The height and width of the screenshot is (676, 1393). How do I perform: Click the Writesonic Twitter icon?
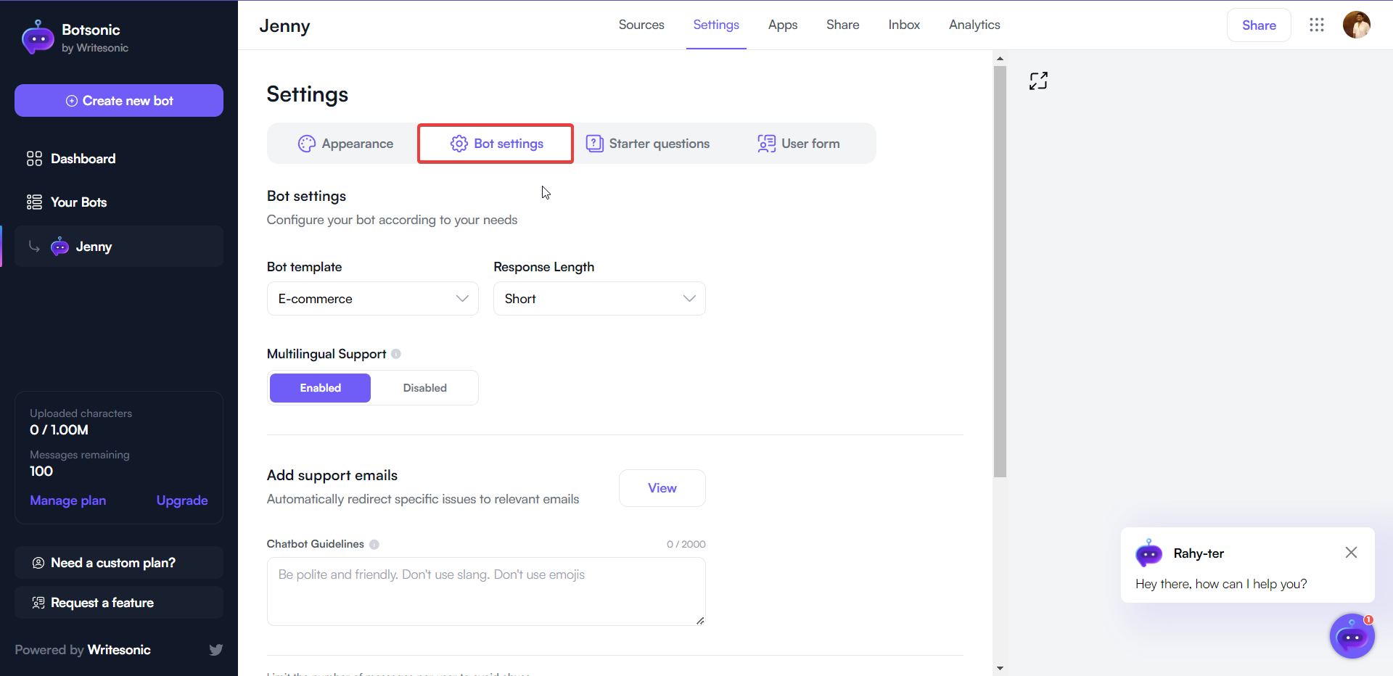click(215, 650)
